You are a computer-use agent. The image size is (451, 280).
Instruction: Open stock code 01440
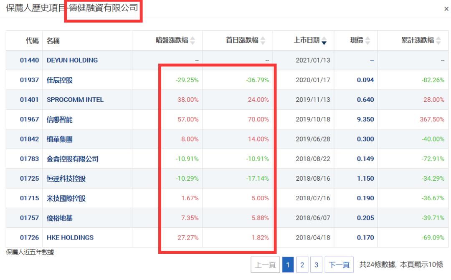coord(29,60)
